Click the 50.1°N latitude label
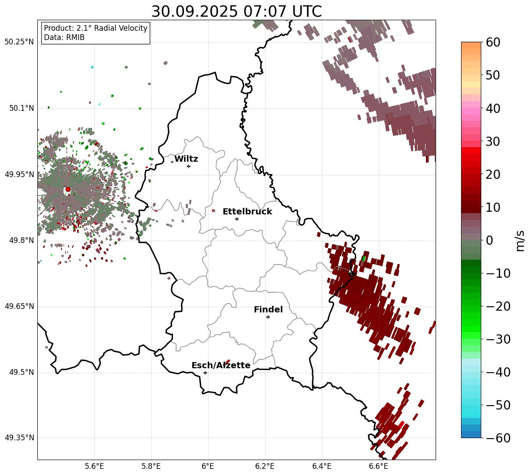 click(21, 108)
